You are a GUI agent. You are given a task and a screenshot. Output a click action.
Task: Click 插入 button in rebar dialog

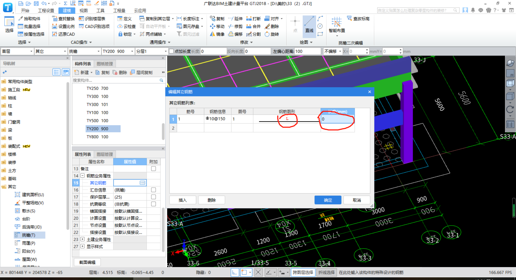[x=182, y=200]
